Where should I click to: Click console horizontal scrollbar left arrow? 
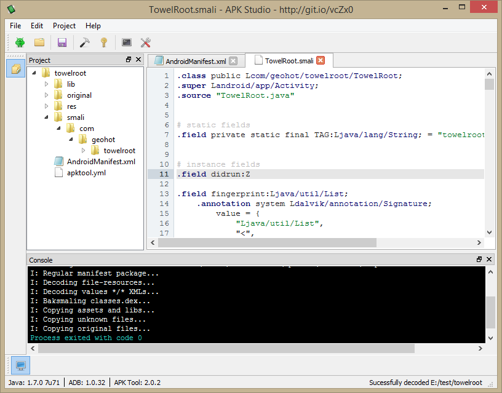coord(33,348)
